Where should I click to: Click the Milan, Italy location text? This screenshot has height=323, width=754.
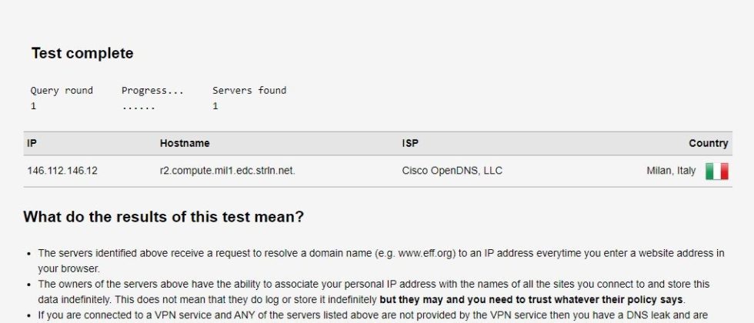(672, 171)
